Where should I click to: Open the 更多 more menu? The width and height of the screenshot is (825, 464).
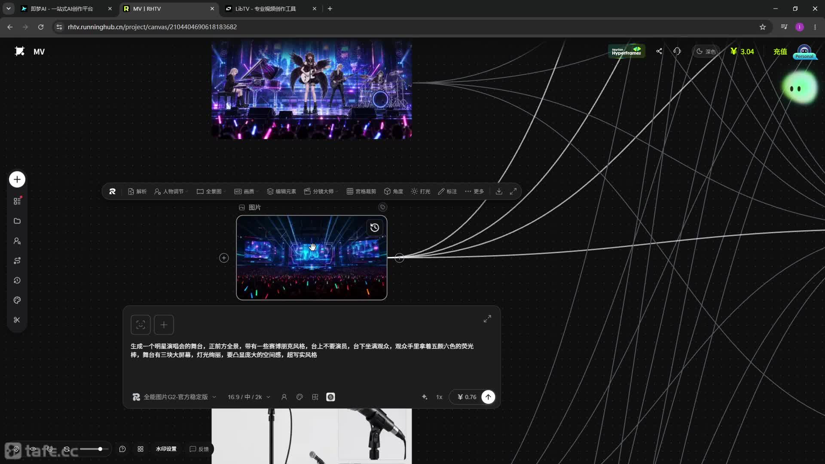click(474, 192)
